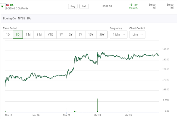Click the US flag icon beside BA
The width and height of the screenshot is (177, 119).
pos(7,5)
